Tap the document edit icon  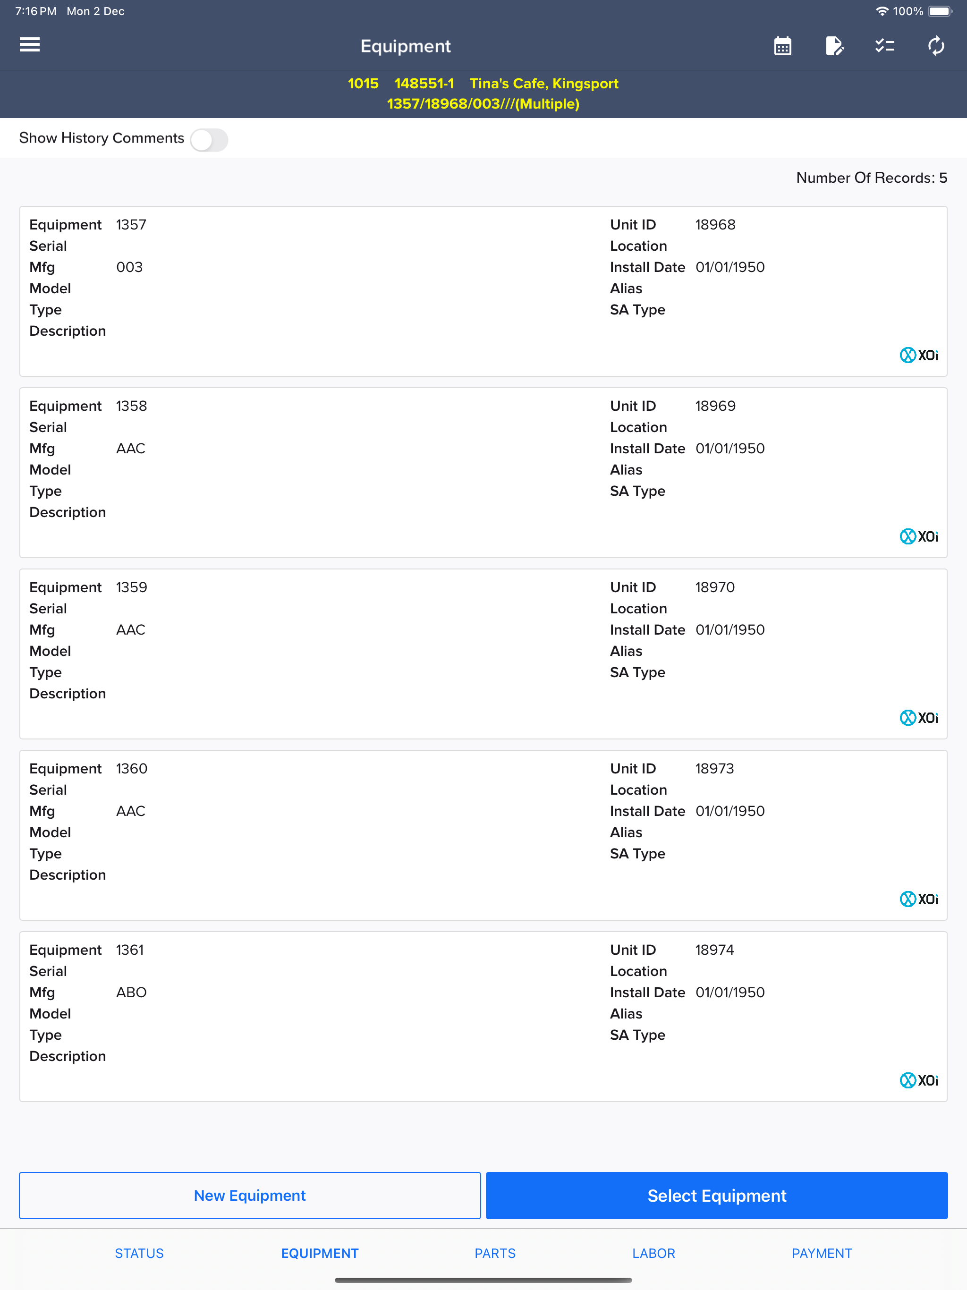tap(834, 45)
